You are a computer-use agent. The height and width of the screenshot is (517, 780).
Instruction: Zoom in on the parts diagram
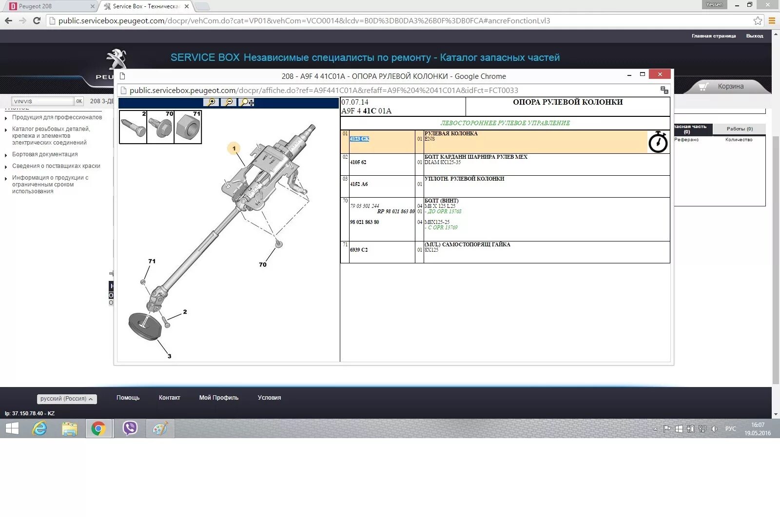[x=211, y=102]
